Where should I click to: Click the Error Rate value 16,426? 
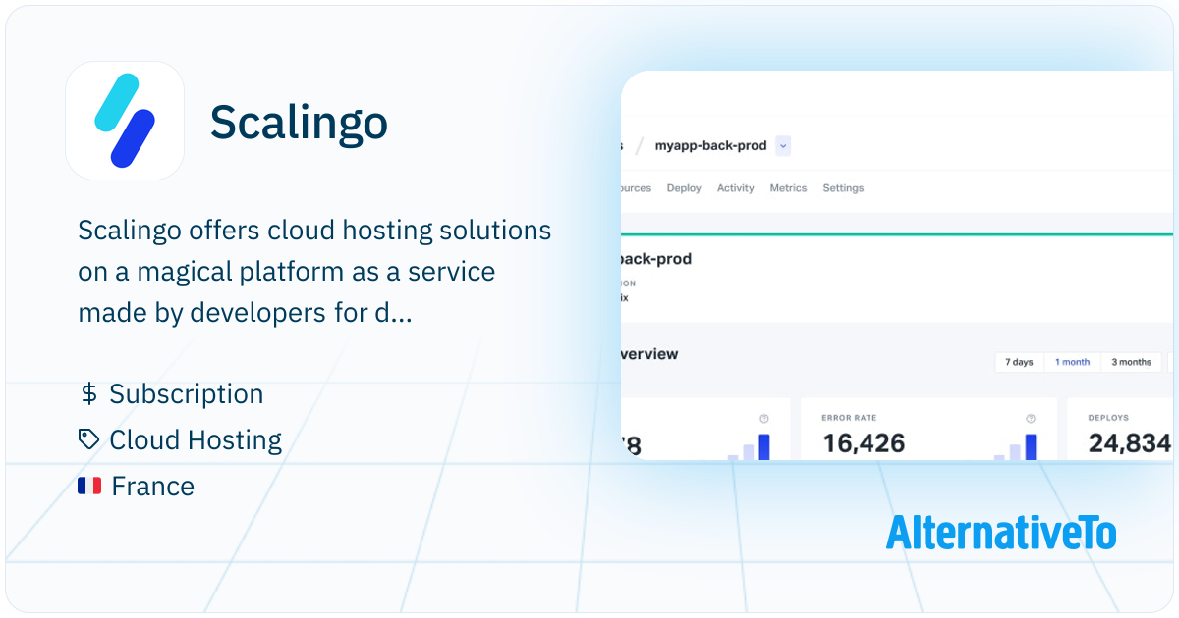[864, 444]
